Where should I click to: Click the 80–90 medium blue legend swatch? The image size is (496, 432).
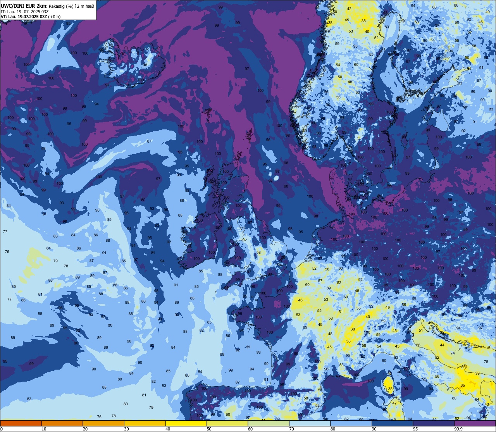pyautogui.click(x=351, y=423)
